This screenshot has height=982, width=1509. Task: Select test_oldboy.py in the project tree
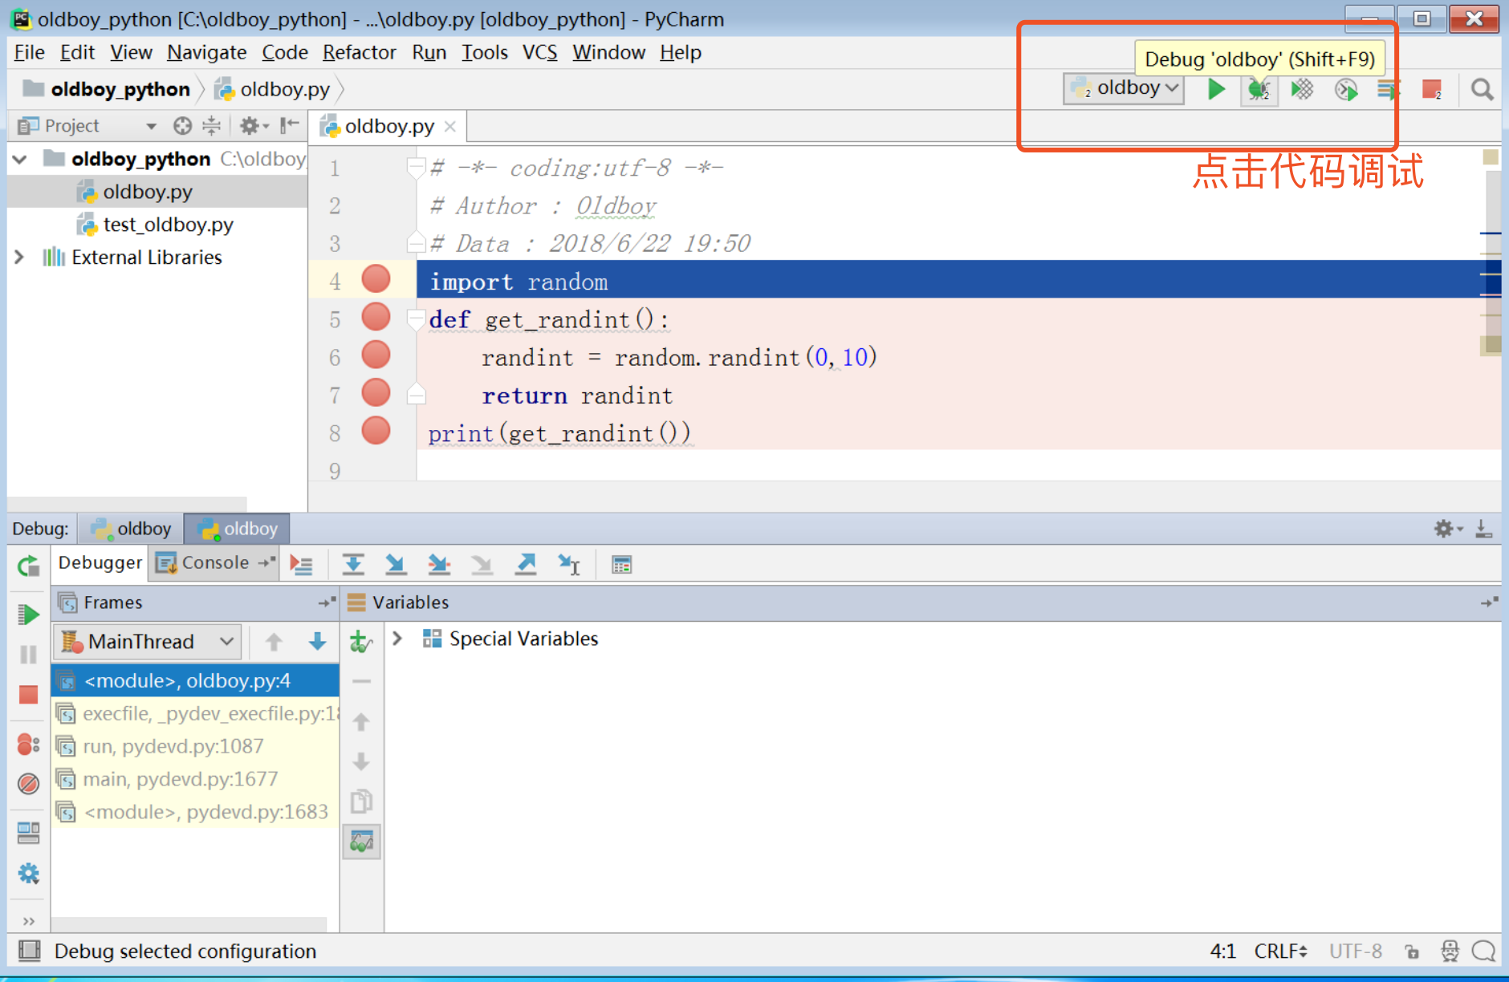coord(168,225)
